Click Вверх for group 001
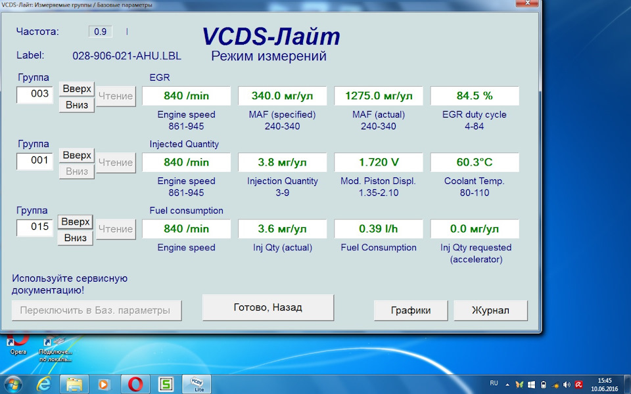This screenshot has width=631, height=394. coord(77,156)
